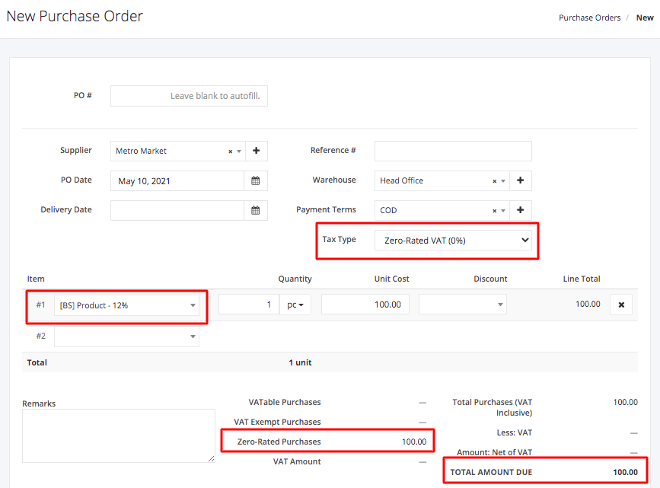Click the PO # input field
The height and width of the screenshot is (488, 660).
tap(189, 95)
